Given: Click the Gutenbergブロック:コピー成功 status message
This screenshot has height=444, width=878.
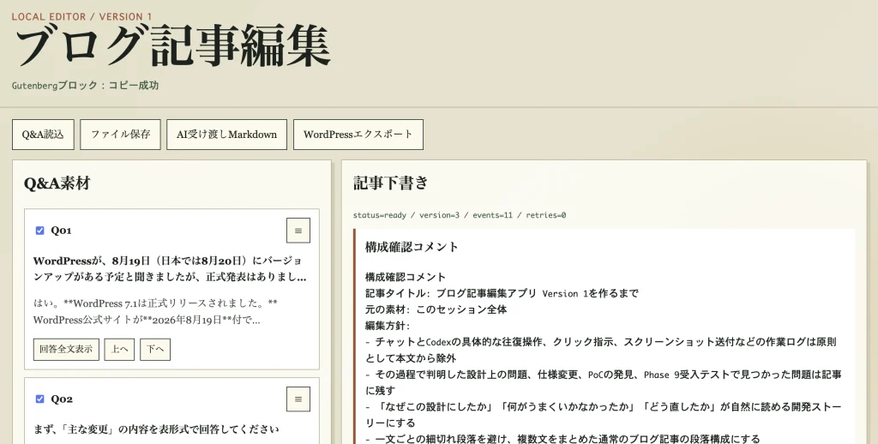Looking at the screenshot, I should 85,86.
